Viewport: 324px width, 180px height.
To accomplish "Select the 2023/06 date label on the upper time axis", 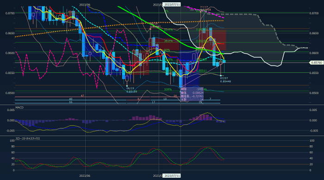I will coord(85,5).
